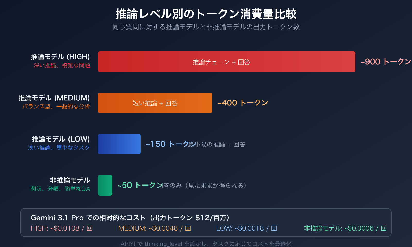412x247 pixels.
Task: Click the blue LOW reasoning bar
Action: 119,144
